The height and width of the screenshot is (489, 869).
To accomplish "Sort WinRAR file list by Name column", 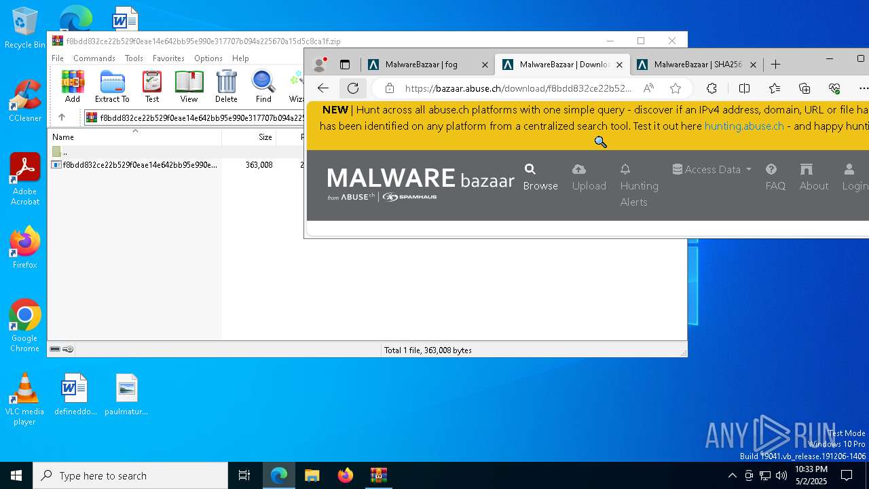I will 134,137.
